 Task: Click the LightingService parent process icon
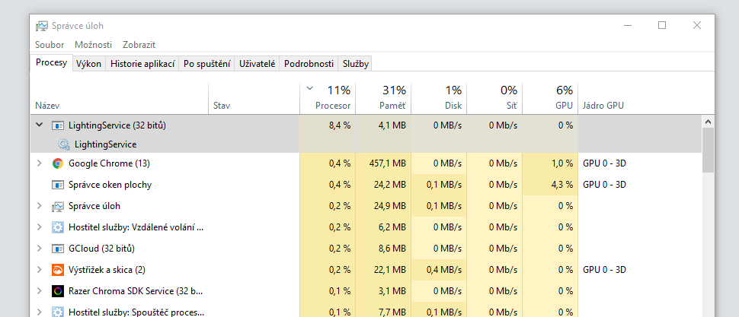click(58, 125)
